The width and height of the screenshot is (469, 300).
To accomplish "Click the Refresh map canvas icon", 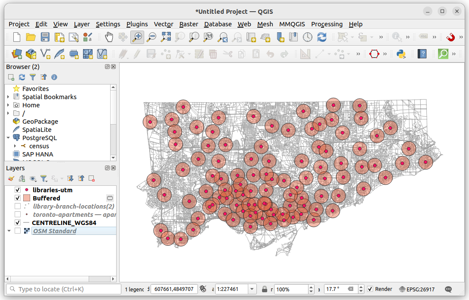I will [322, 37].
